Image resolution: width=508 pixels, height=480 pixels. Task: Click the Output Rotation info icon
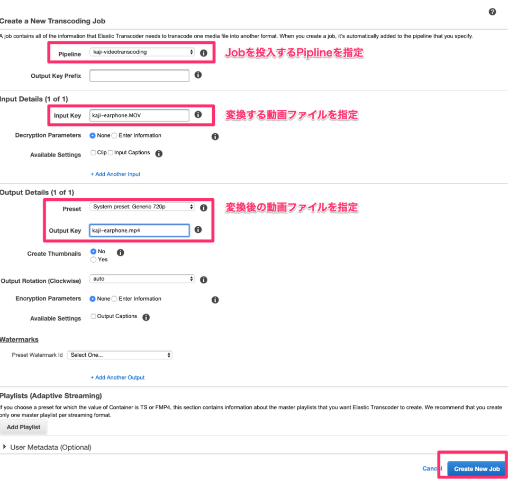(x=203, y=279)
